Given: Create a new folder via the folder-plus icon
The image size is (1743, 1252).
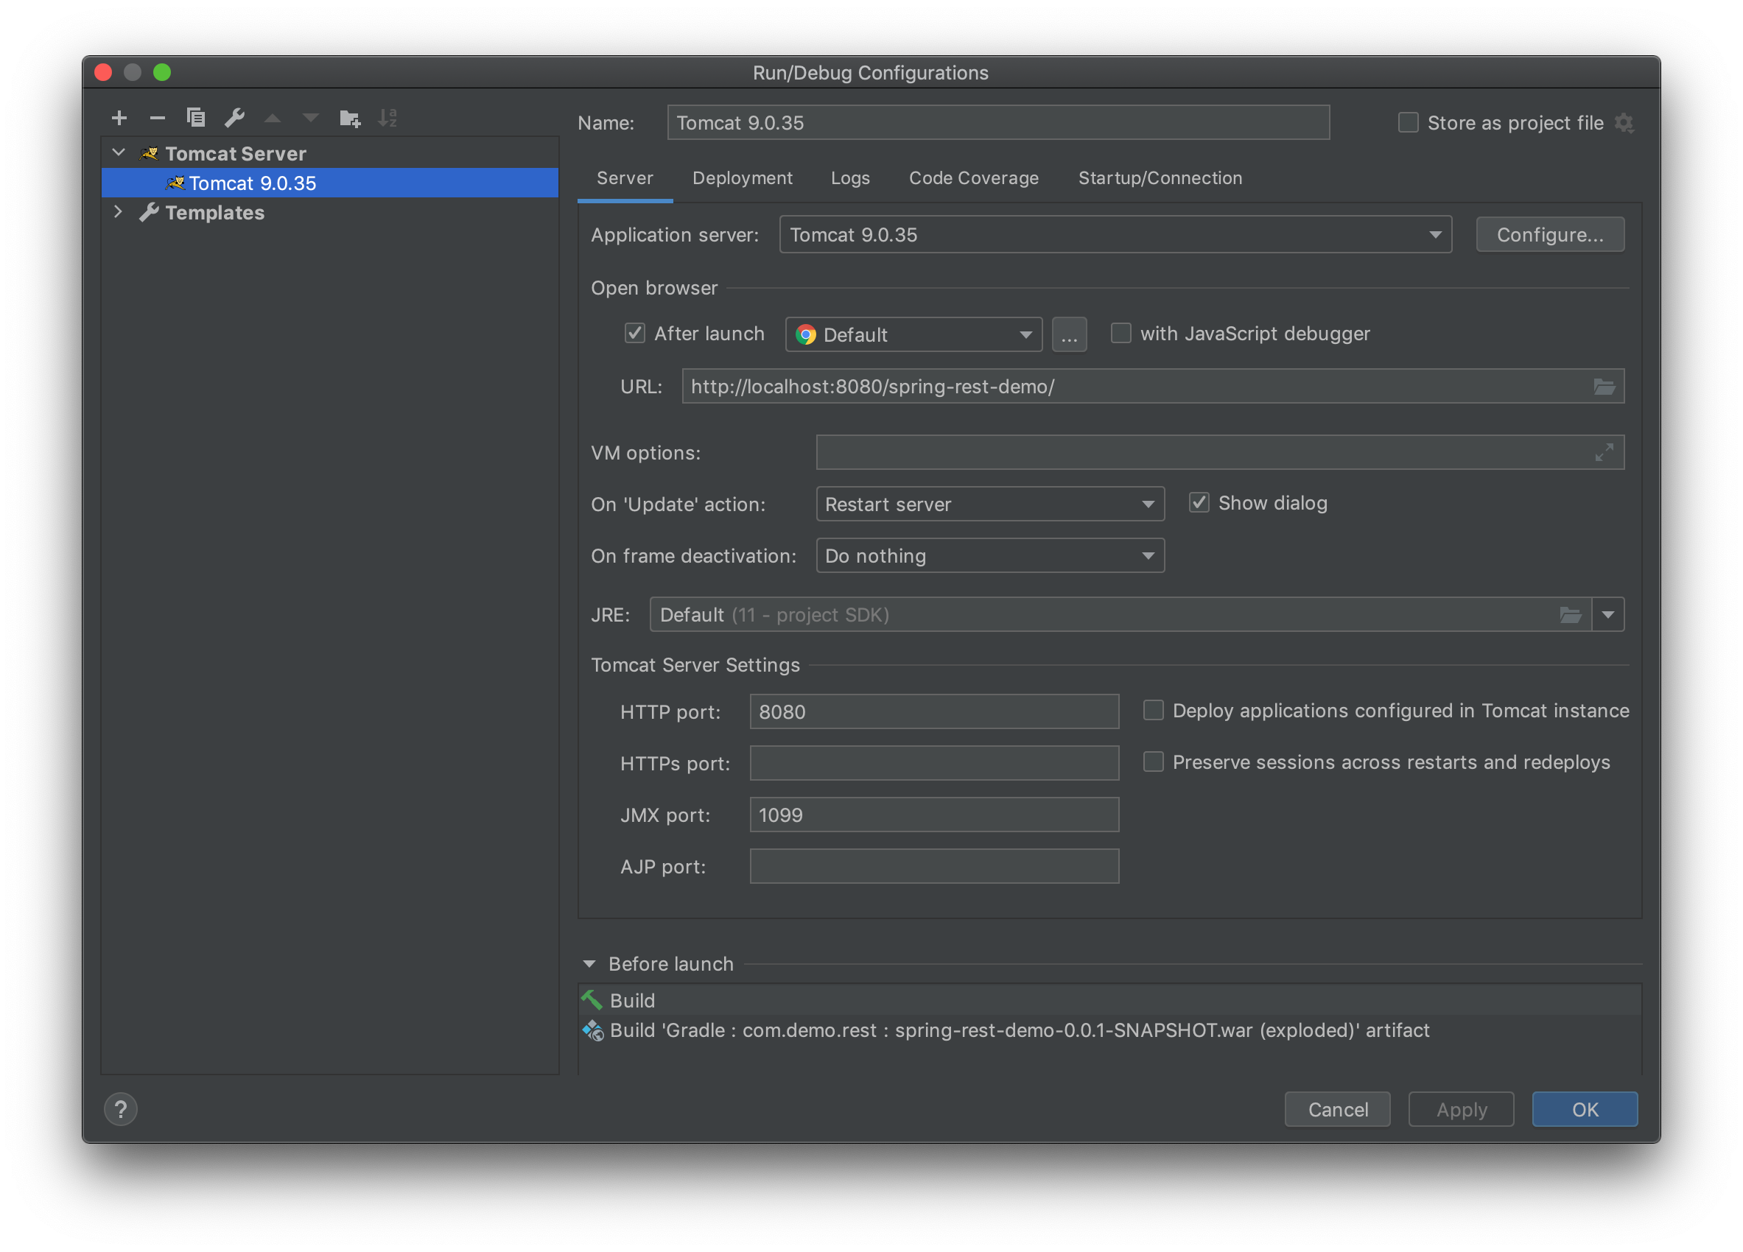Looking at the screenshot, I should coord(350,119).
